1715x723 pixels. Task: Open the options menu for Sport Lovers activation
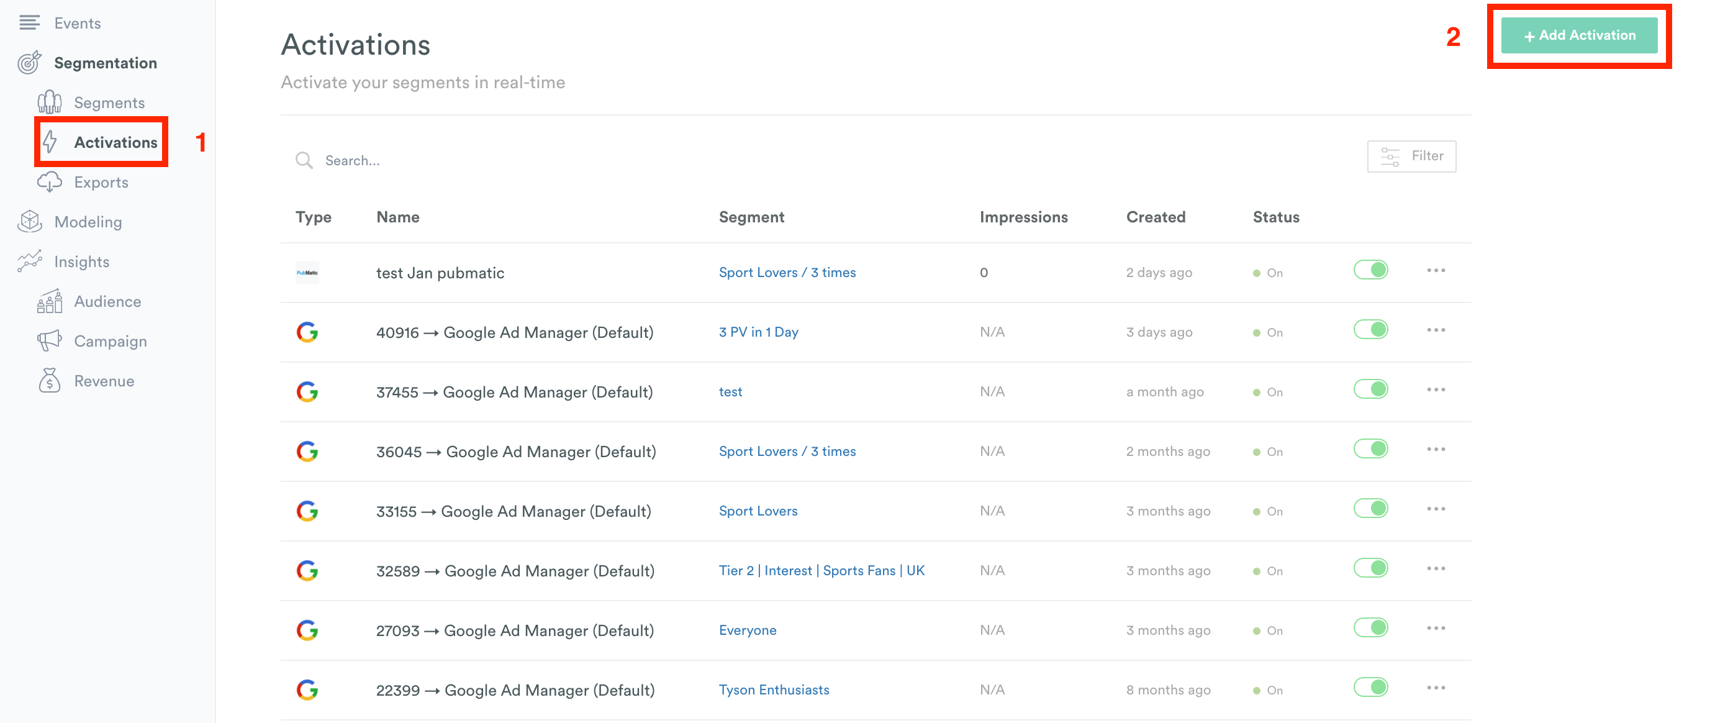1436,508
